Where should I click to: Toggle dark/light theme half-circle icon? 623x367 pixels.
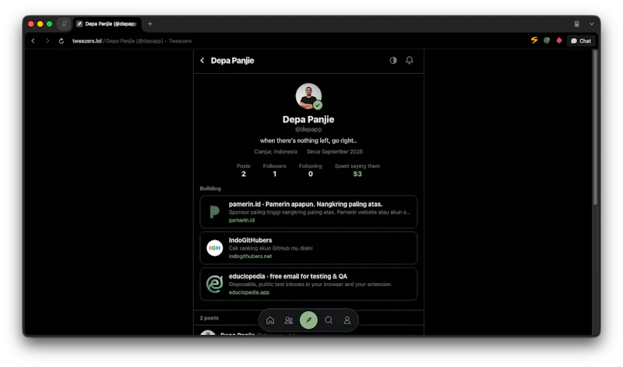393,61
